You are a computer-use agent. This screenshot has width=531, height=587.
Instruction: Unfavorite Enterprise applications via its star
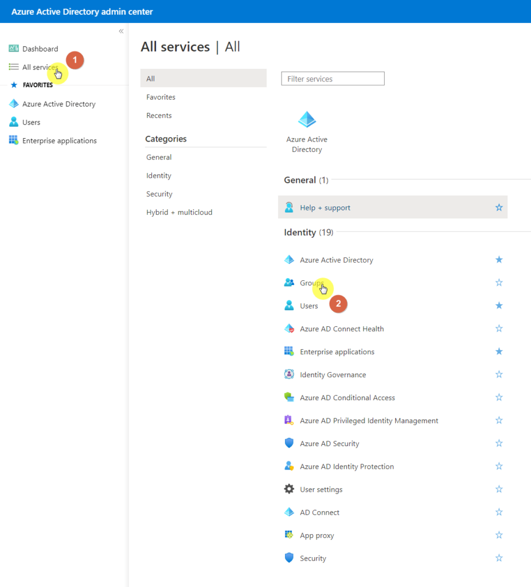tap(499, 351)
